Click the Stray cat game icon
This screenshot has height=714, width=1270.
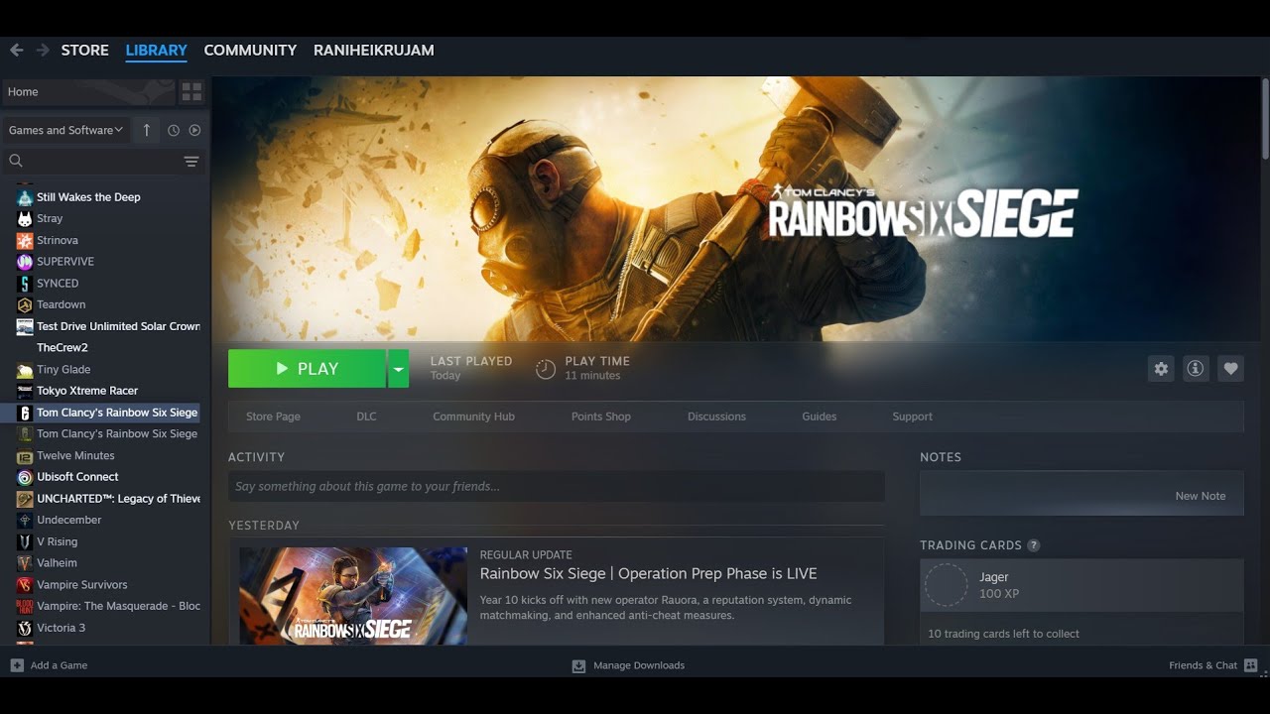click(25, 218)
